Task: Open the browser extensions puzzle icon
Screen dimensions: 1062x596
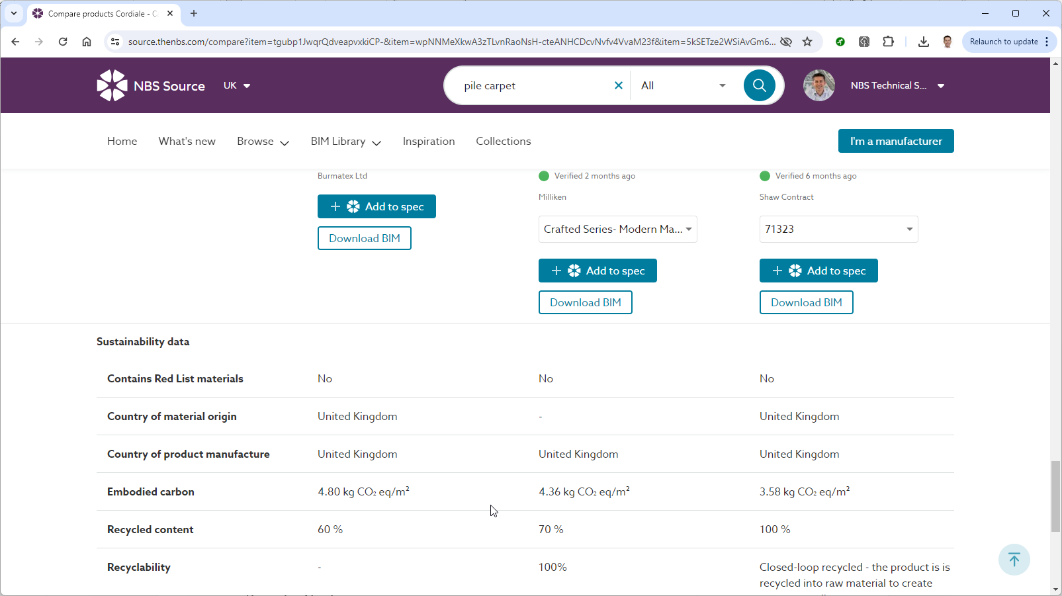Action: (x=889, y=42)
